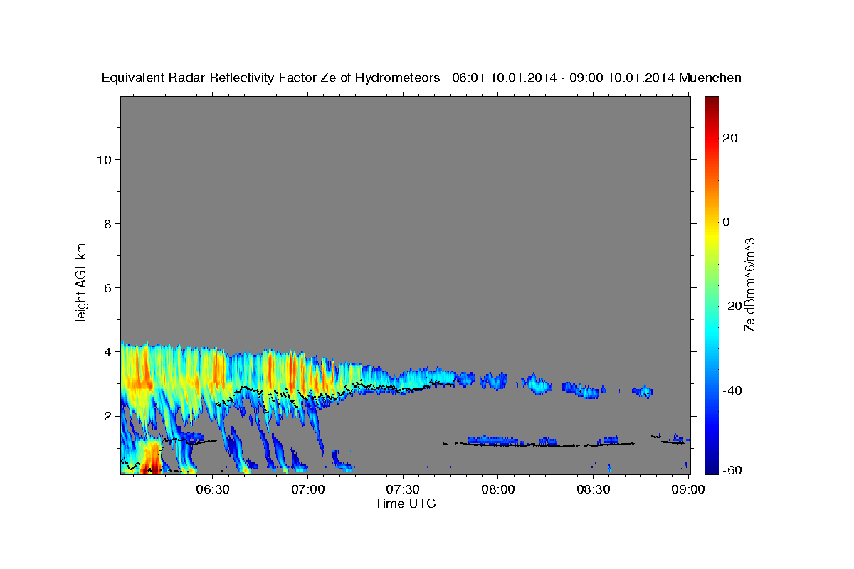Click the colorbar label -40
854x569 pixels.
pos(732,390)
